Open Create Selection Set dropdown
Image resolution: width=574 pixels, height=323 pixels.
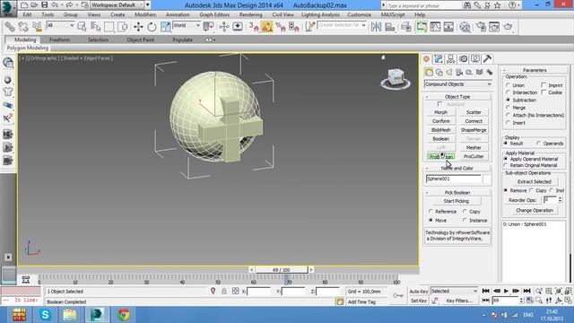[x=342, y=25]
